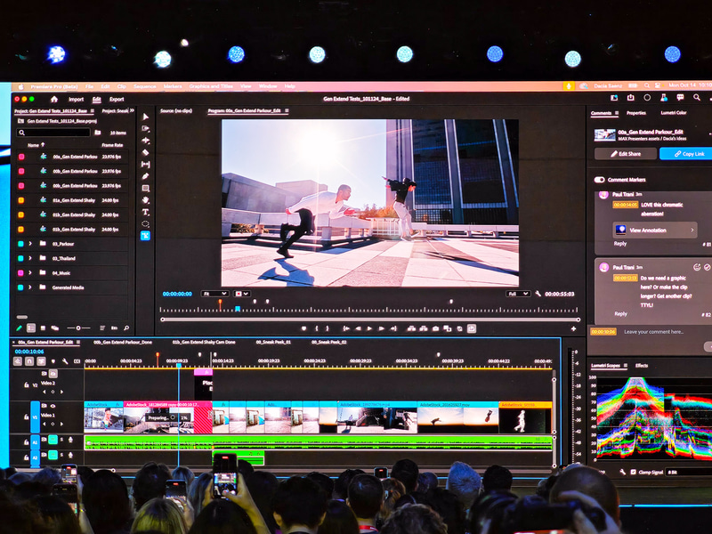Open the beta flask Labs icon
This screenshot has width=712, height=534.
point(663,97)
